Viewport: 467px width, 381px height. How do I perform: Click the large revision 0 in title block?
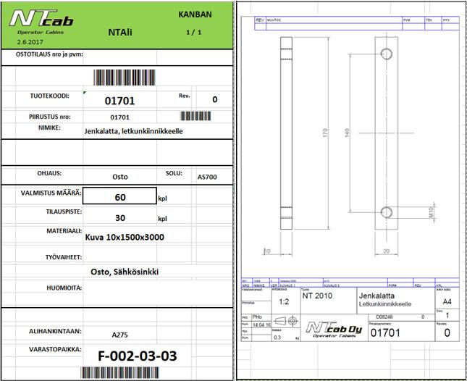[x=447, y=332]
